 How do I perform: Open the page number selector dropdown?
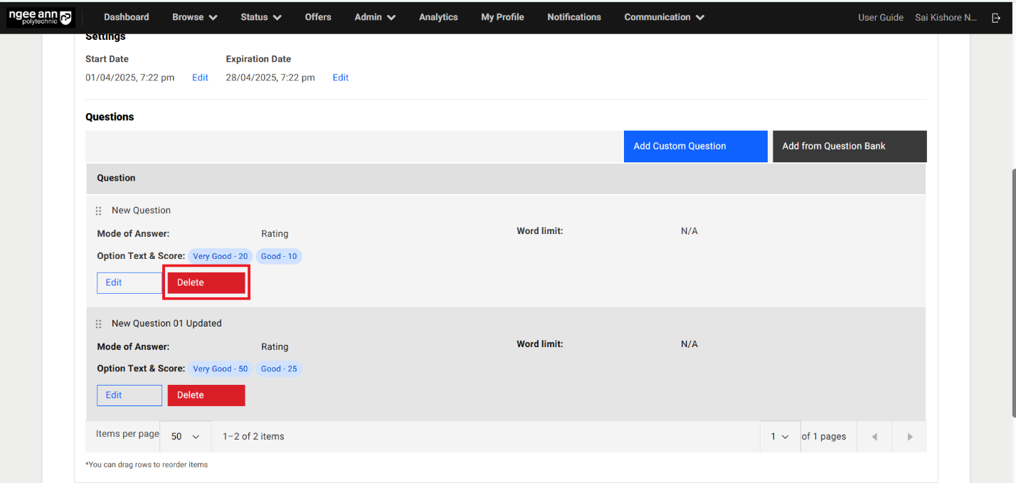(x=779, y=437)
